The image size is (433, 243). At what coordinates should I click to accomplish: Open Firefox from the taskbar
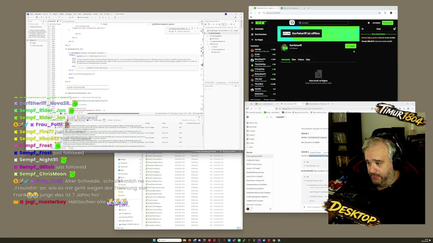coord(189,240)
